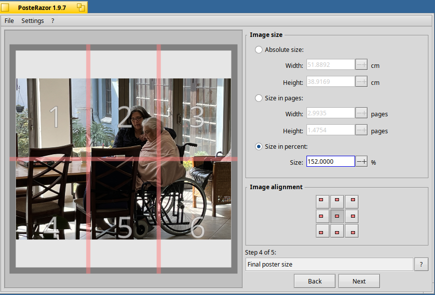The height and width of the screenshot is (295, 435).
Task: Click the Back button
Action: click(x=314, y=281)
